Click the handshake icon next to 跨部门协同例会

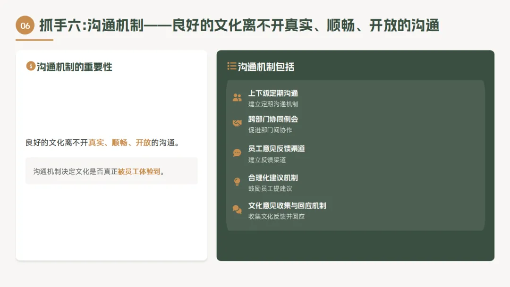pyautogui.click(x=237, y=123)
